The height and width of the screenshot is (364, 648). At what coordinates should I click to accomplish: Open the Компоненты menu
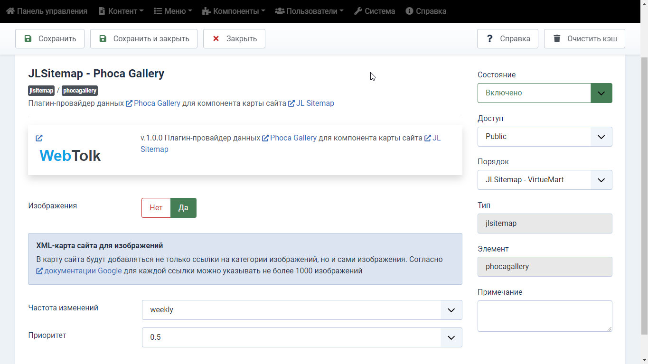pos(234,11)
